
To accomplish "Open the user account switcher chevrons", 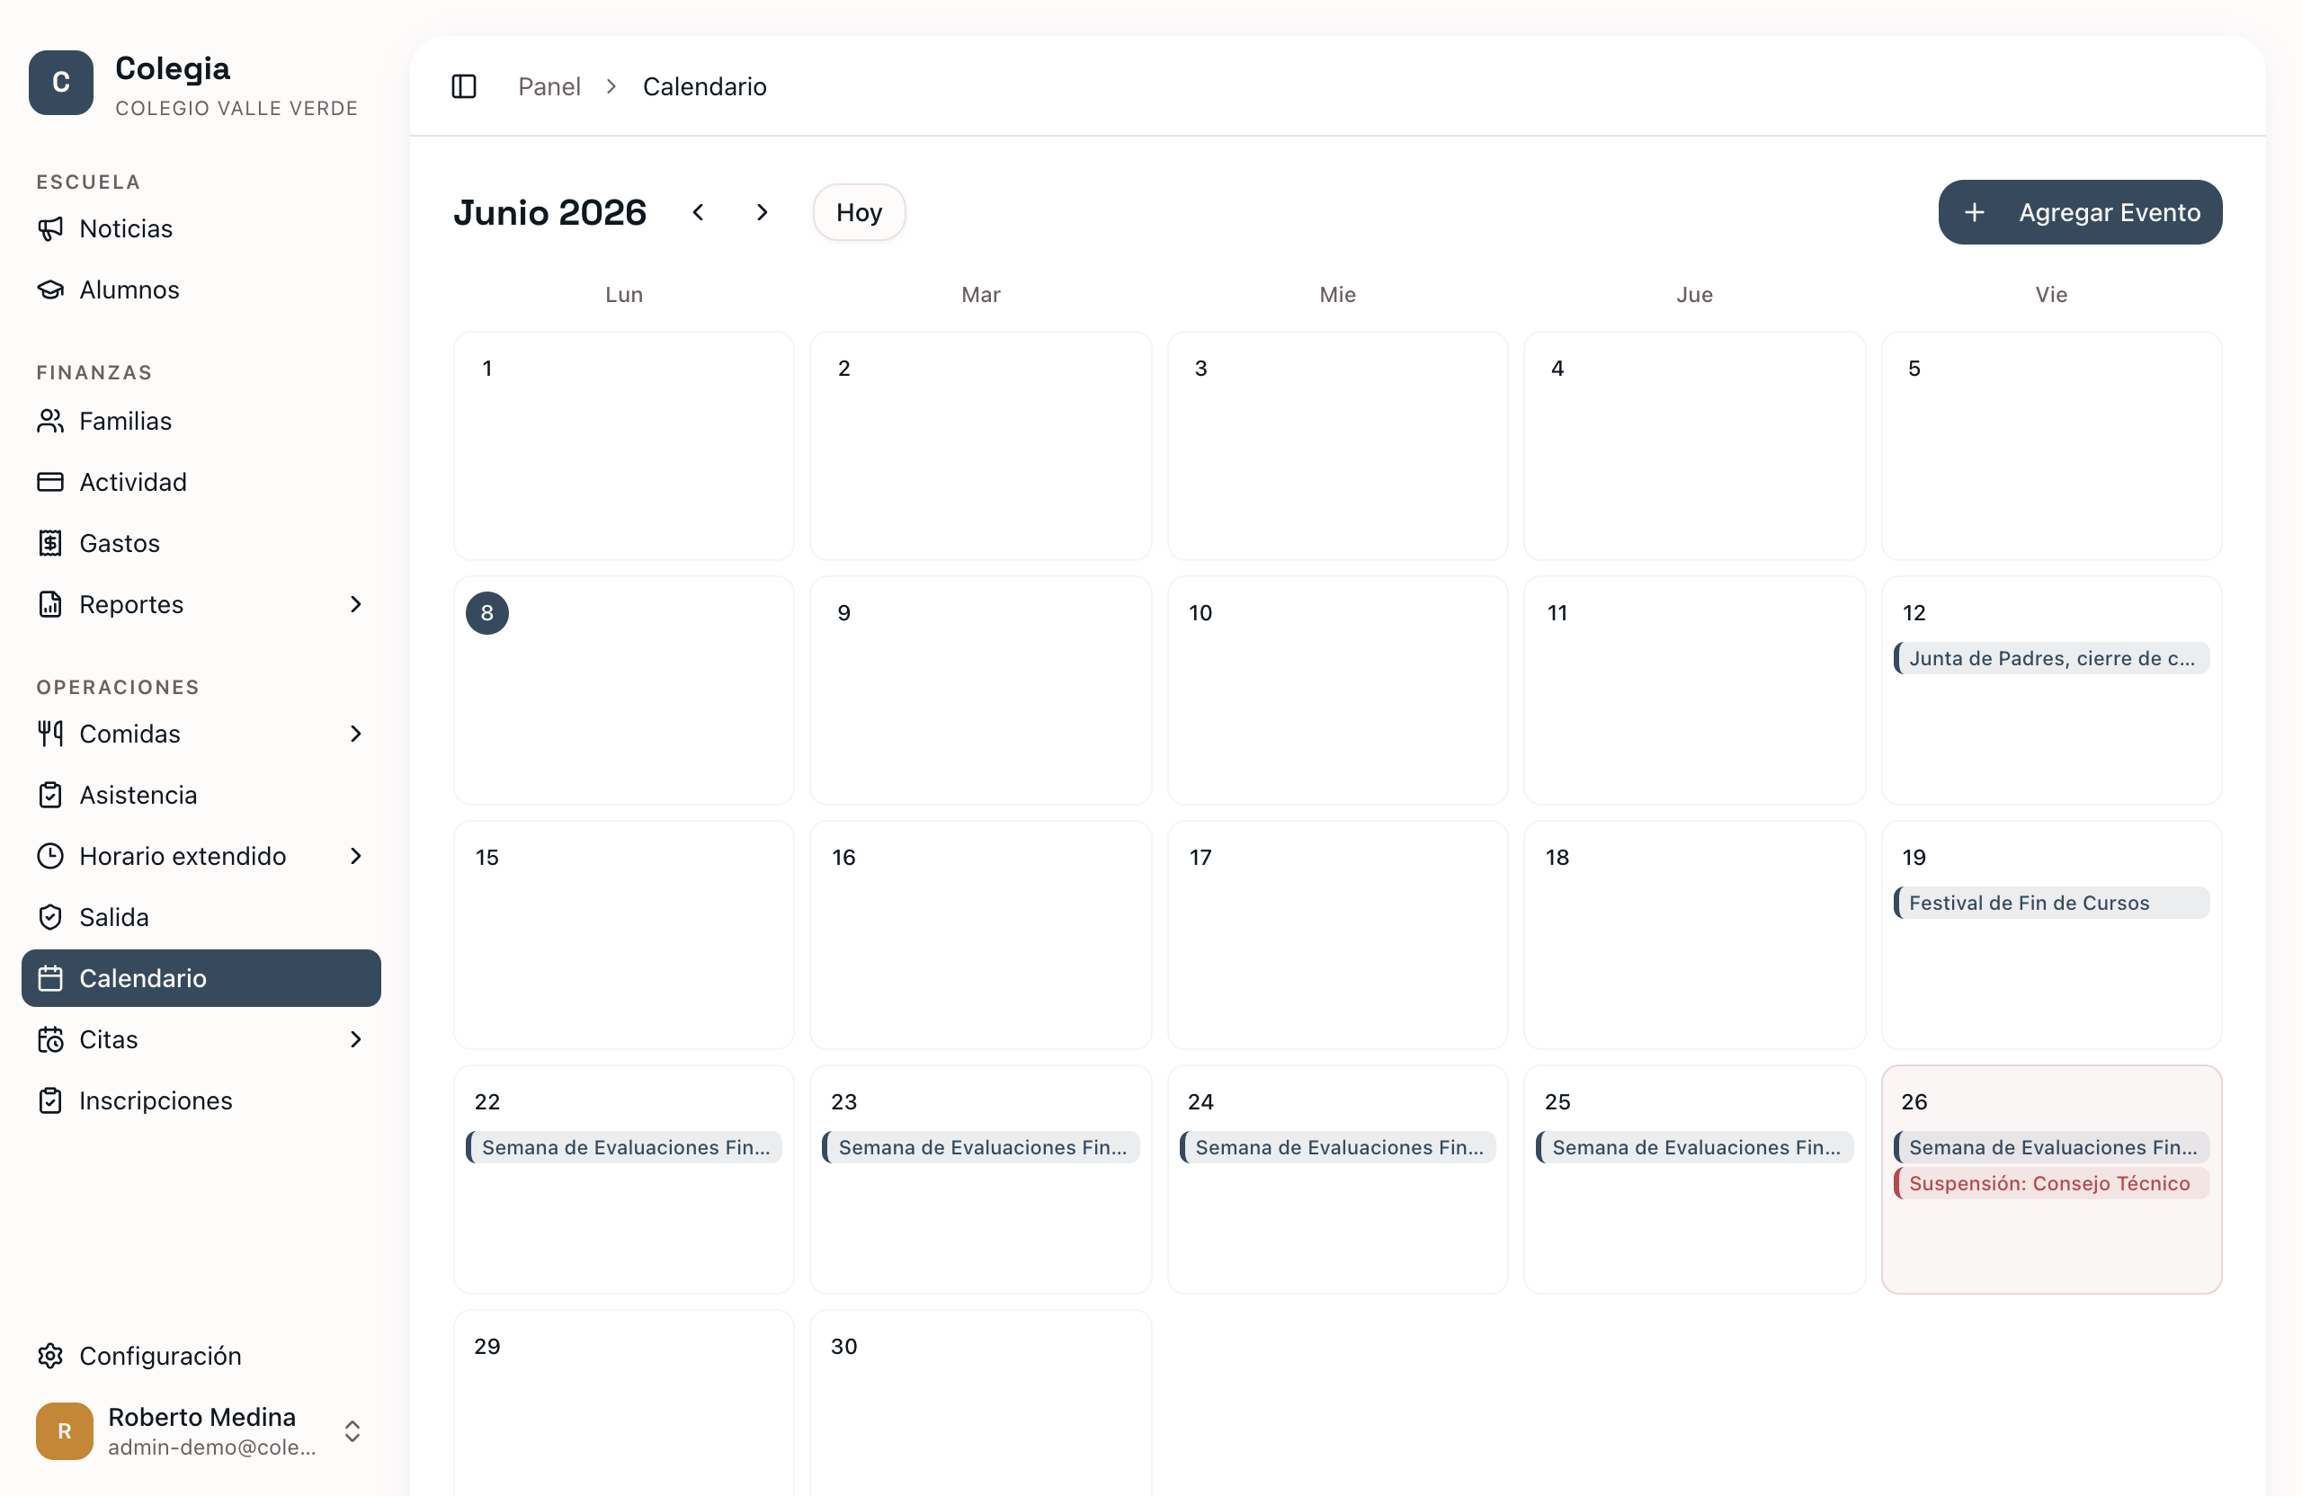I will pyautogui.click(x=353, y=1430).
